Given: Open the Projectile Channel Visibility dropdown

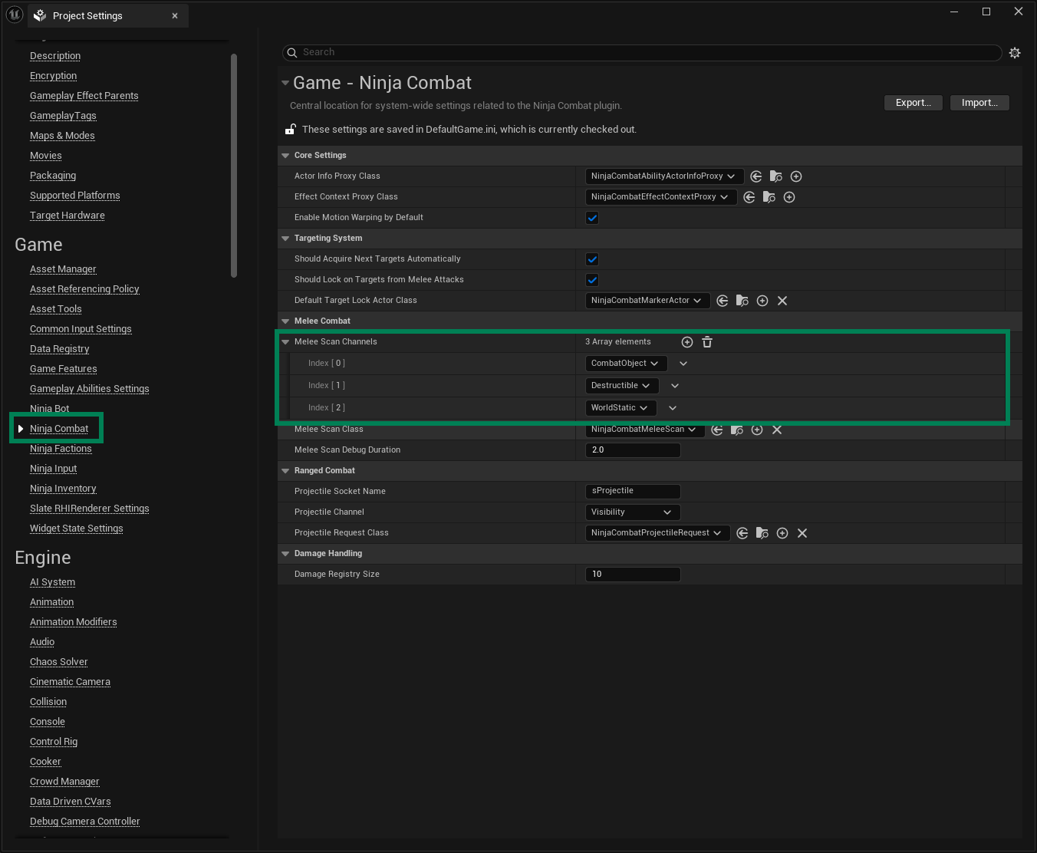Looking at the screenshot, I should [x=632, y=512].
